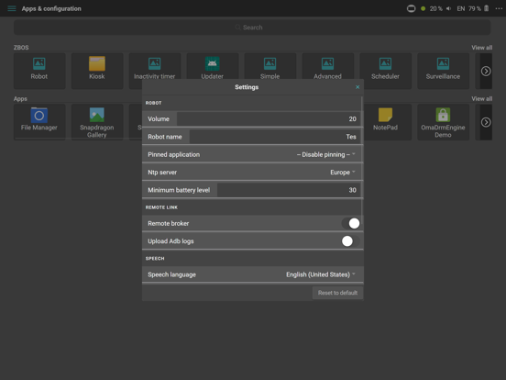506x380 pixels.
Task: Launch File Manager
Action: (x=39, y=122)
